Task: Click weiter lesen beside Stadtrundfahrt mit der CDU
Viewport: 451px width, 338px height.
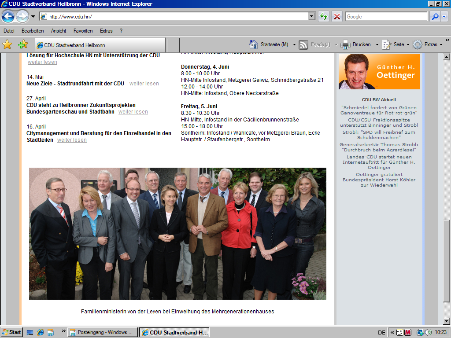Action: (144, 84)
